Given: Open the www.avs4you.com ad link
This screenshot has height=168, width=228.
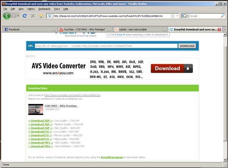Looking at the screenshot, I should click(x=58, y=73).
